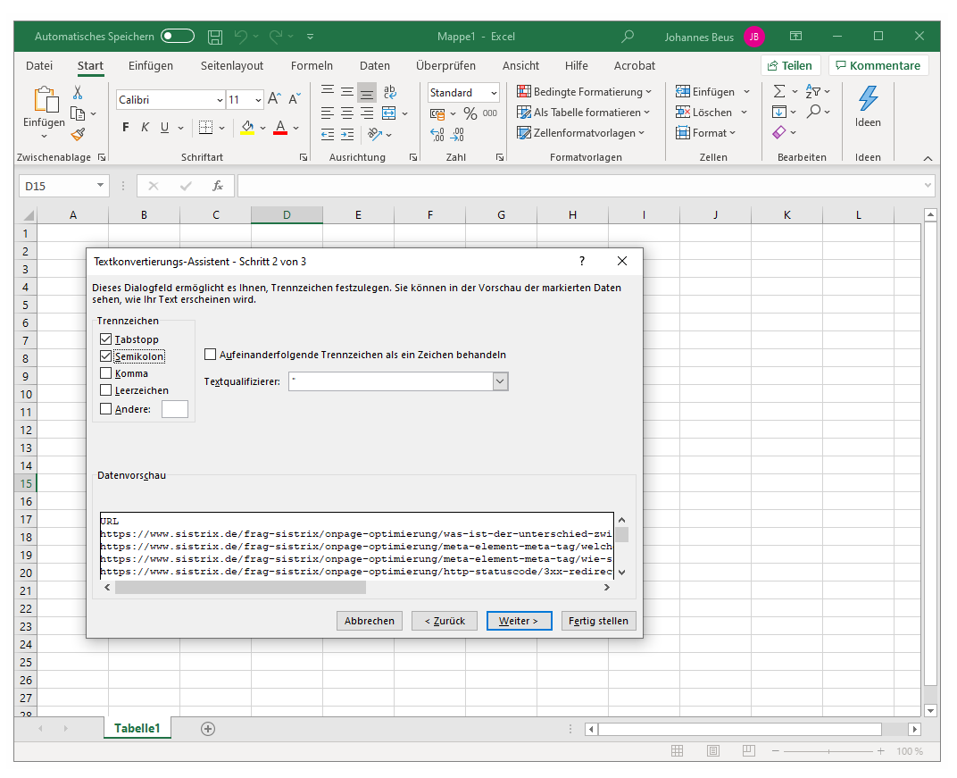The image size is (957, 778).
Task: Click the italic (K) formatting icon
Action: point(145,128)
